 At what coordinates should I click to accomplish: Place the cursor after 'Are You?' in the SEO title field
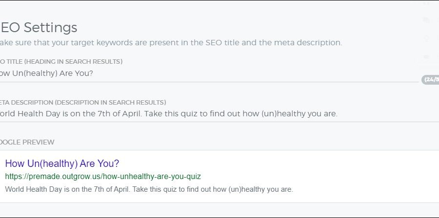coord(94,73)
